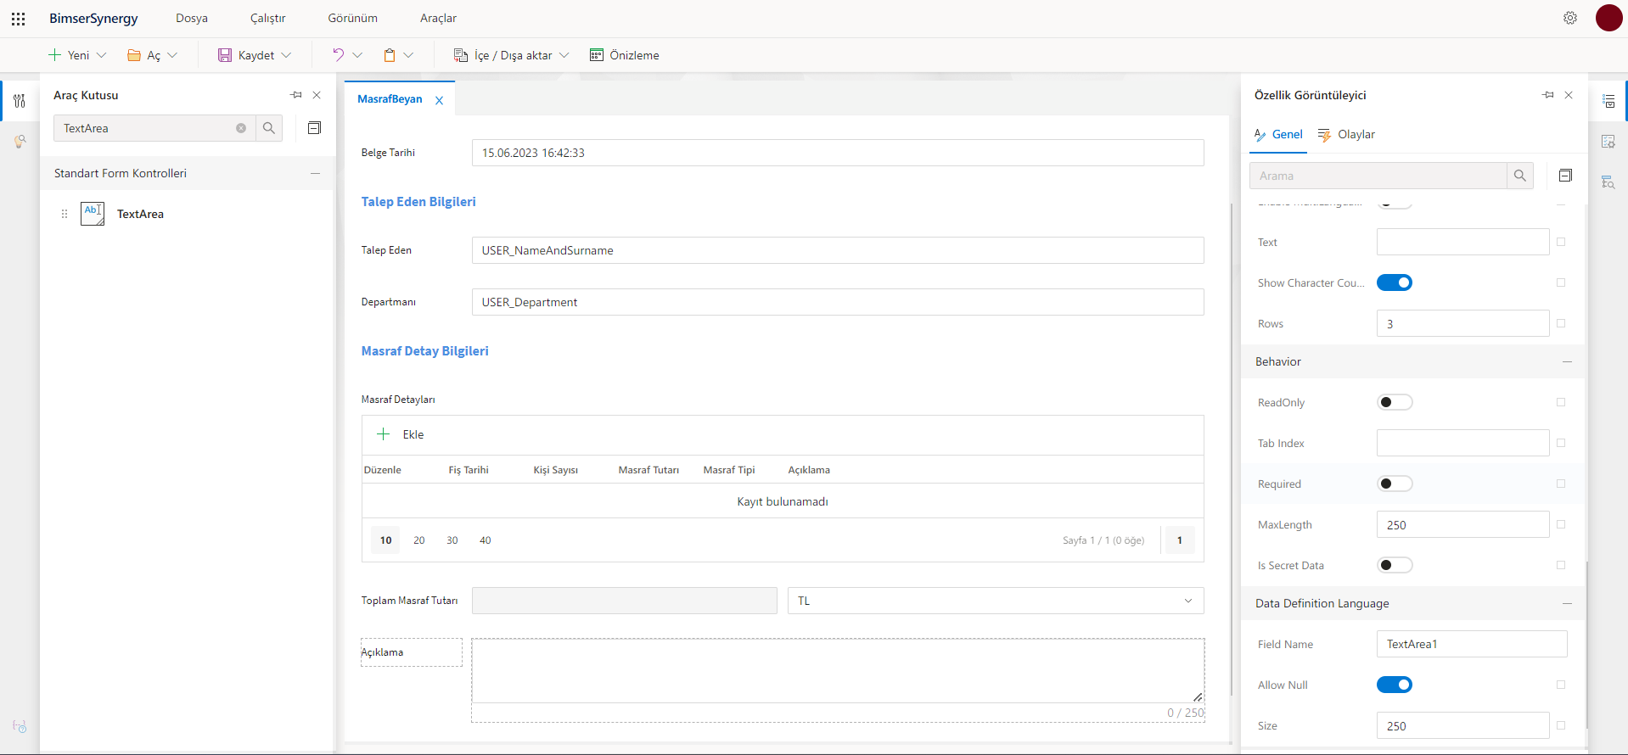Click the clipboard paste icon
The width and height of the screenshot is (1628, 755).
point(390,55)
